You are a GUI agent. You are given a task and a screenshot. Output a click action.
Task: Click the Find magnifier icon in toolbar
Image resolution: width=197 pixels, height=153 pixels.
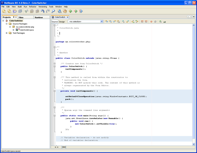(53, 11)
